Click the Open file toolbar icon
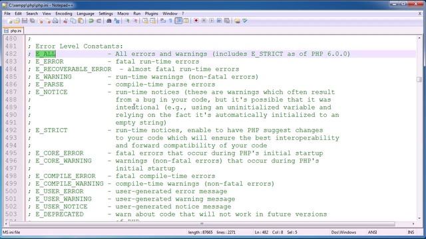Image resolution: width=426 pixels, height=239 pixels. tap(17, 21)
